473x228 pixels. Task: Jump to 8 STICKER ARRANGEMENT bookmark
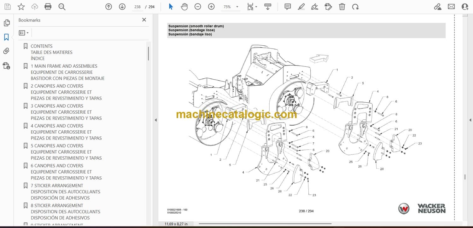(65, 212)
